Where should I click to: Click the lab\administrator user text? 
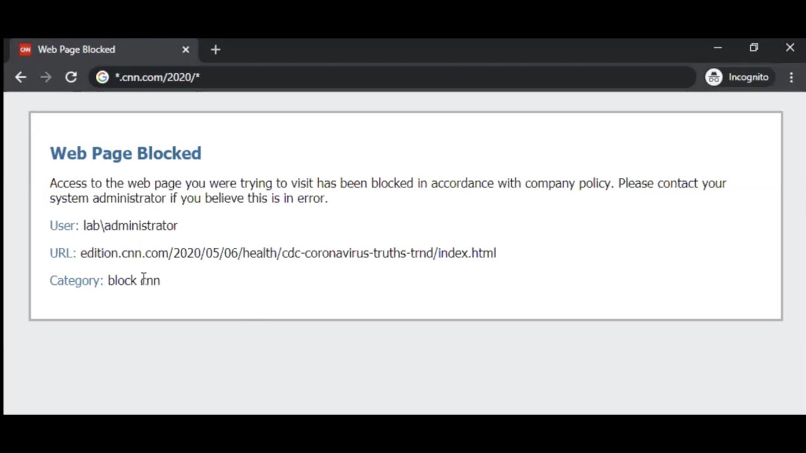130,225
